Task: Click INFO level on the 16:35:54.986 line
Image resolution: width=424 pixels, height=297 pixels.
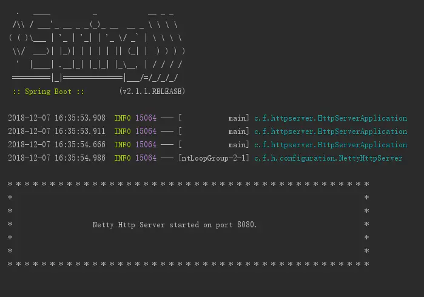Action: (x=122, y=158)
